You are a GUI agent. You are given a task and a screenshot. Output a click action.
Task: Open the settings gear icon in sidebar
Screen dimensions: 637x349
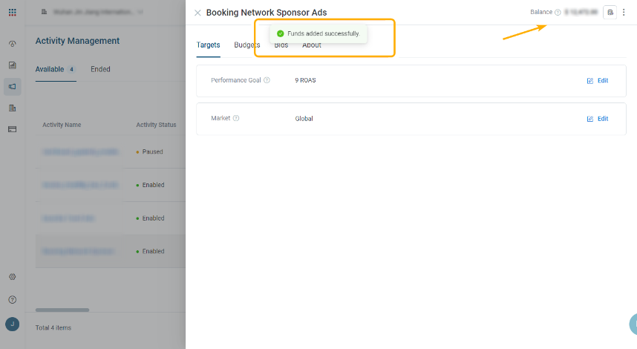[12, 277]
